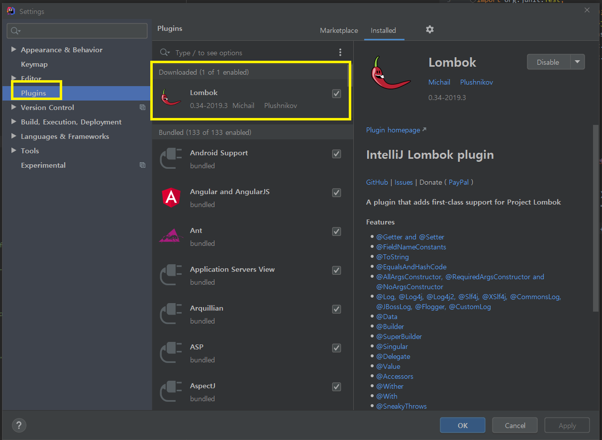Viewport: 602px width, 440px height.
Task: Toggle the Application Servers View checkbox
Action: click(337, 270)
